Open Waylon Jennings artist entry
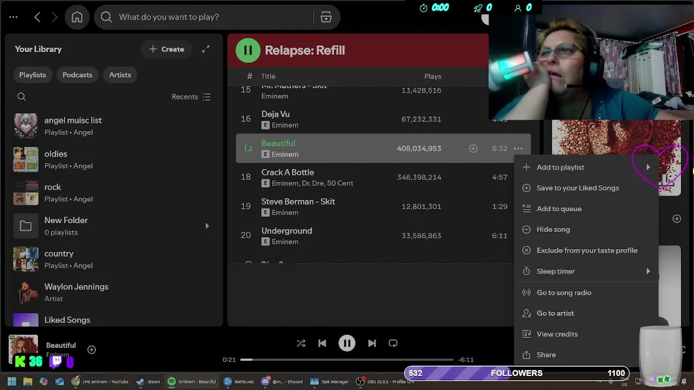Viewport: 694px width, 390px height. [113, 292]
